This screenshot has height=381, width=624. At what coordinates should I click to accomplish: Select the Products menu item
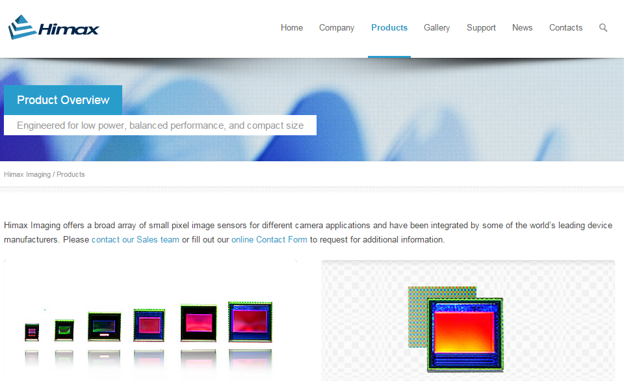(x=389, y=27)
